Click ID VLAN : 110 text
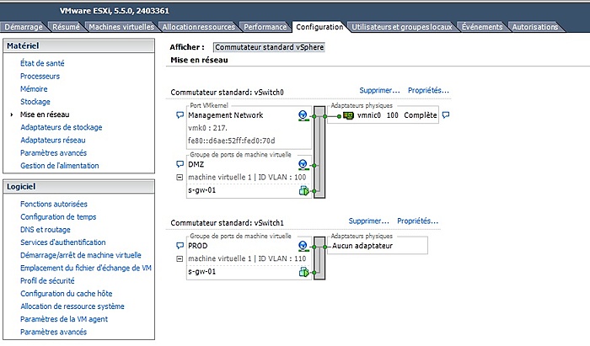Image resolution: width=590 pixels, height=346 pixels. point(282,258)
